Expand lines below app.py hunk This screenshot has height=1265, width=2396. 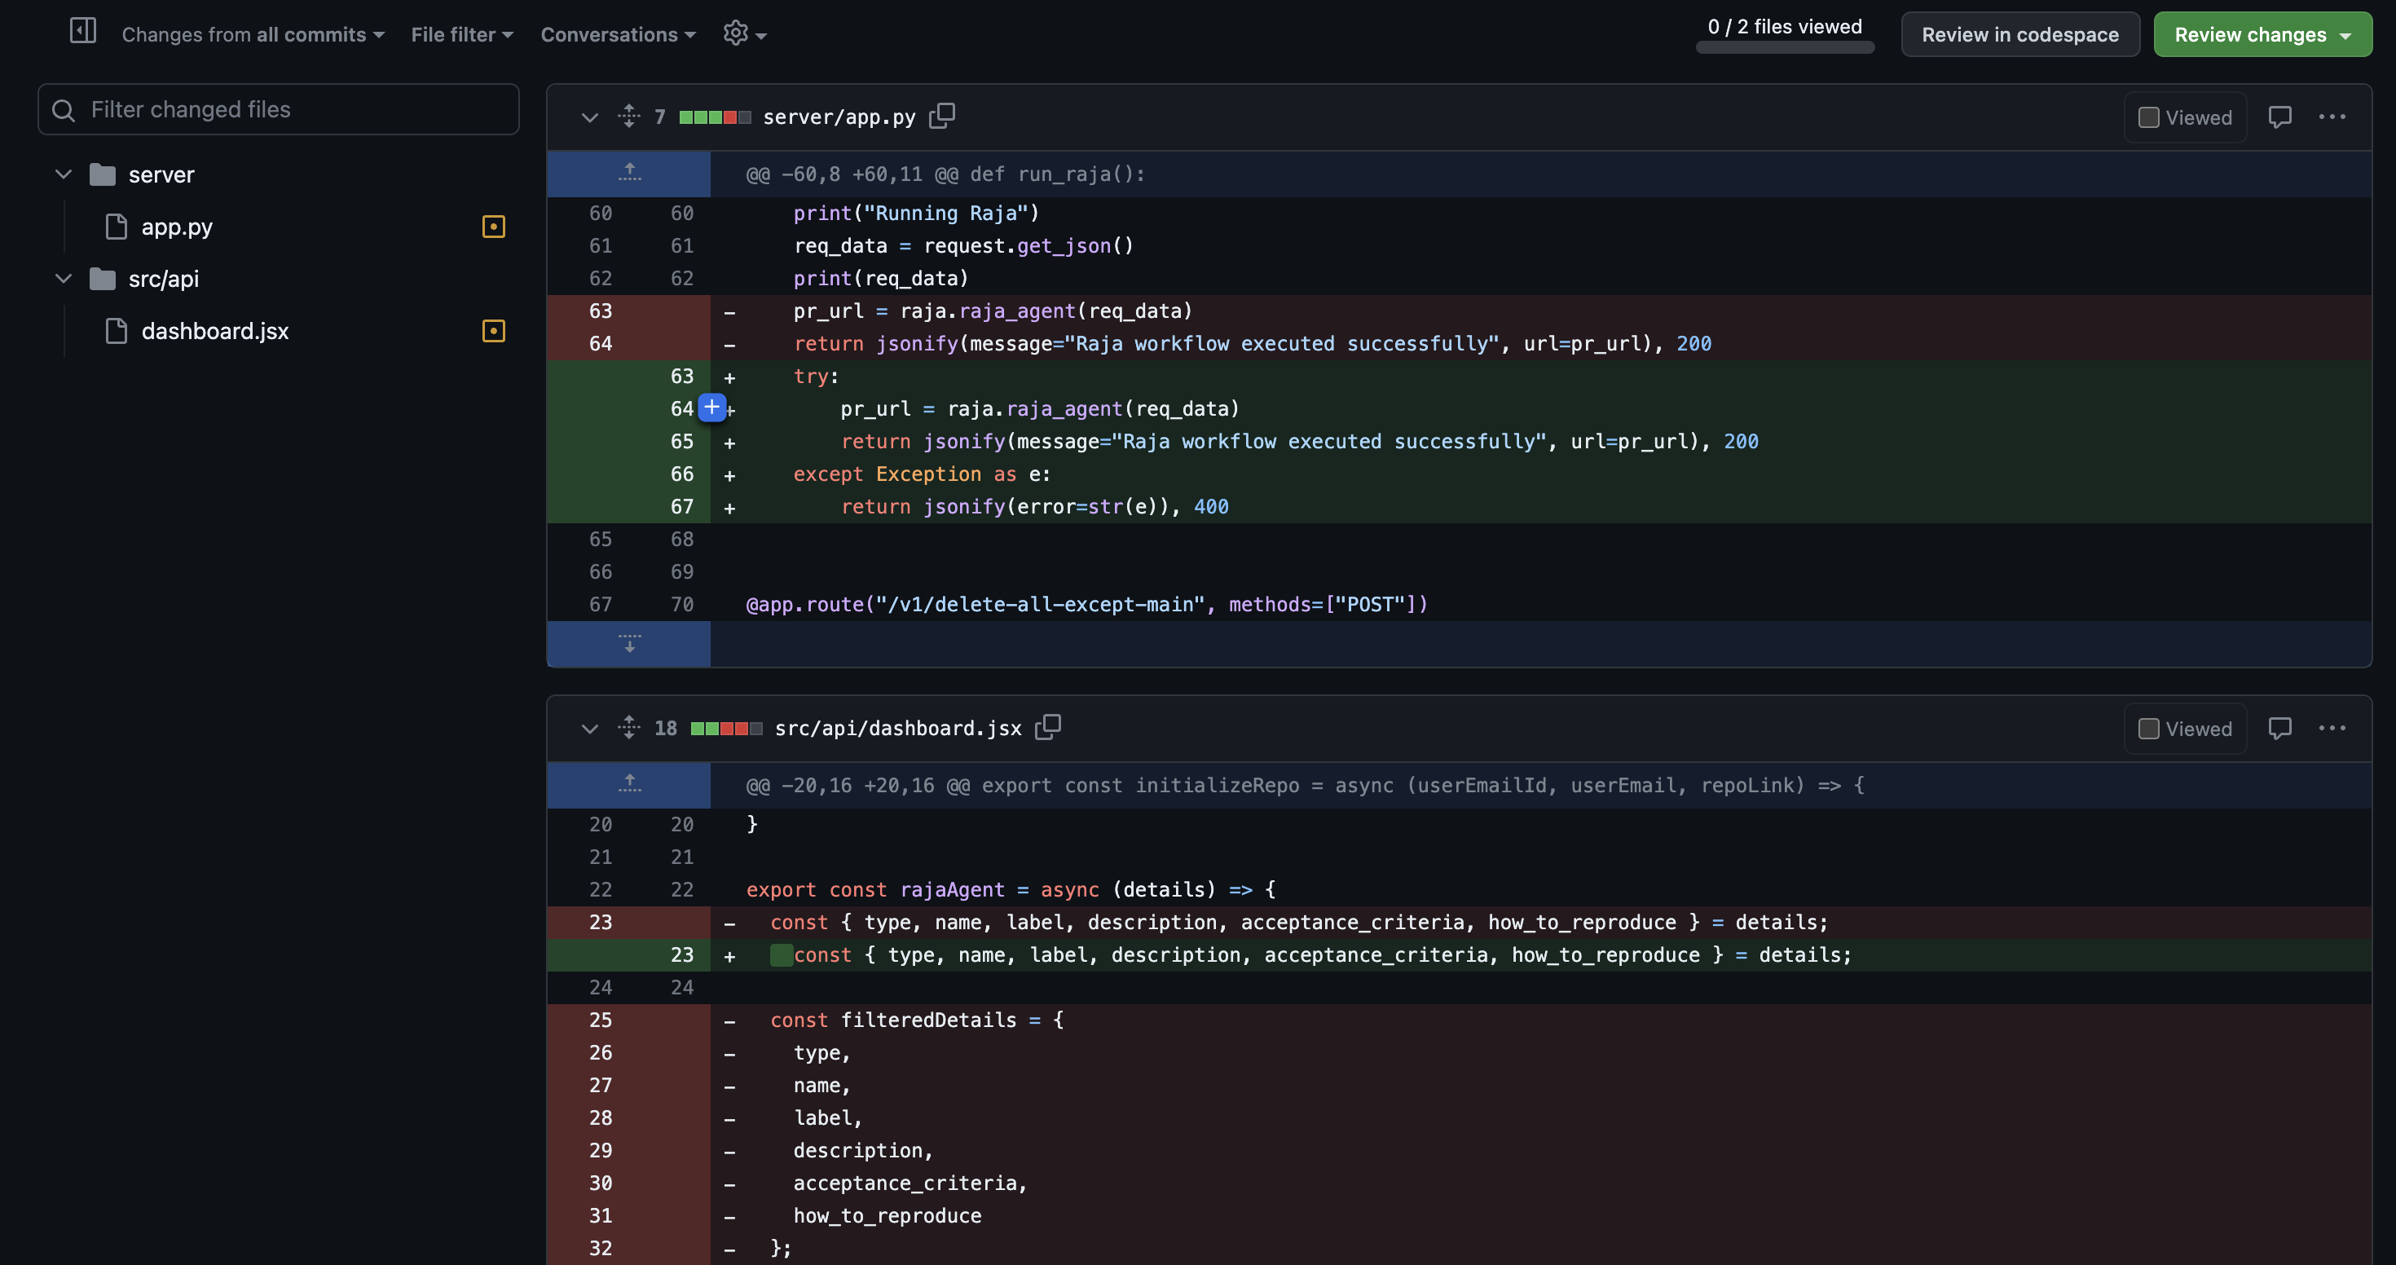click(629, 644)
